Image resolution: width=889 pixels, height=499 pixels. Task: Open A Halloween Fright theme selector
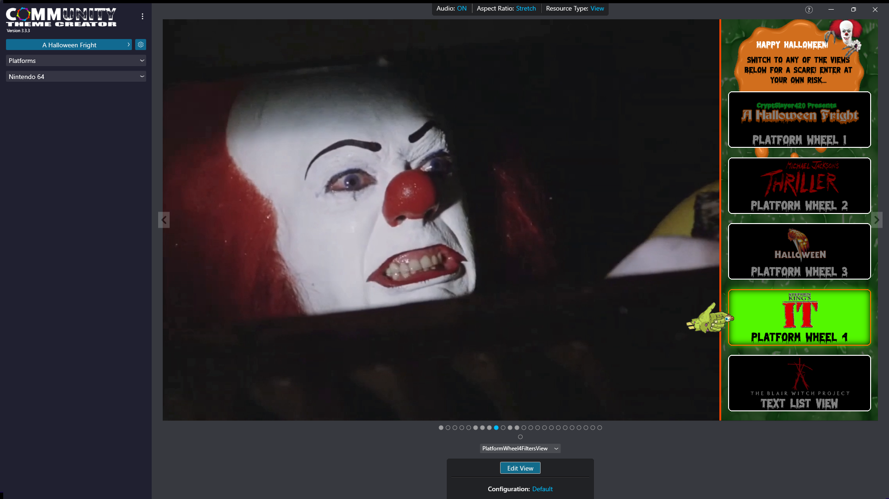[69, 45]
